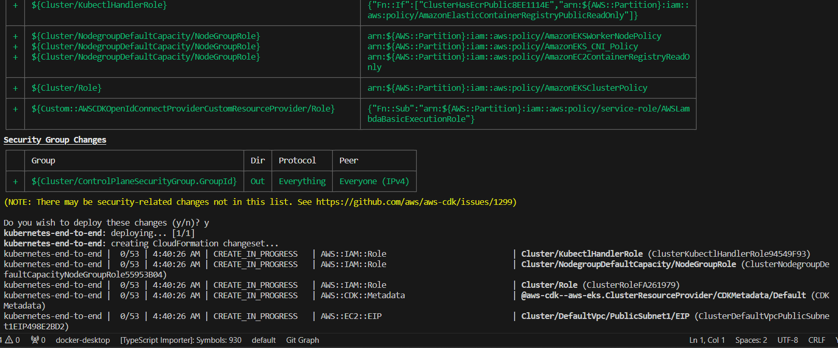Click the 'Security Group Changes' heading
838x348 pixels.
[55, 140]
